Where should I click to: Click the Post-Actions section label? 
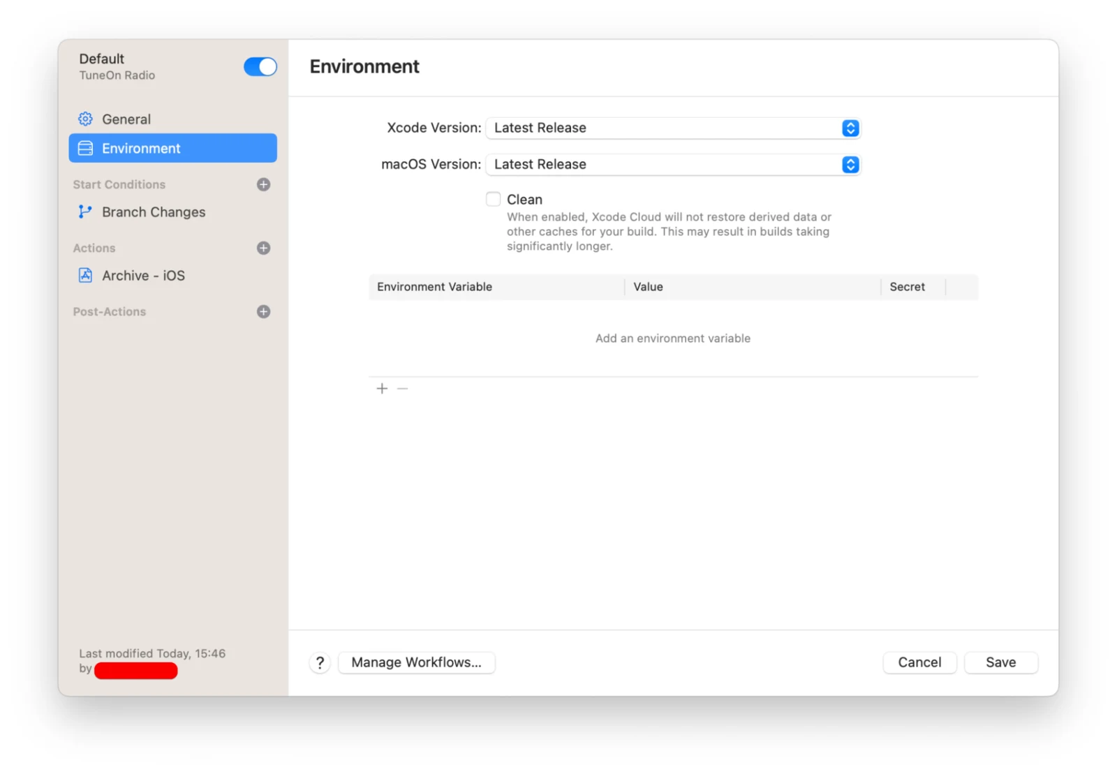click(x=110, y=311)
